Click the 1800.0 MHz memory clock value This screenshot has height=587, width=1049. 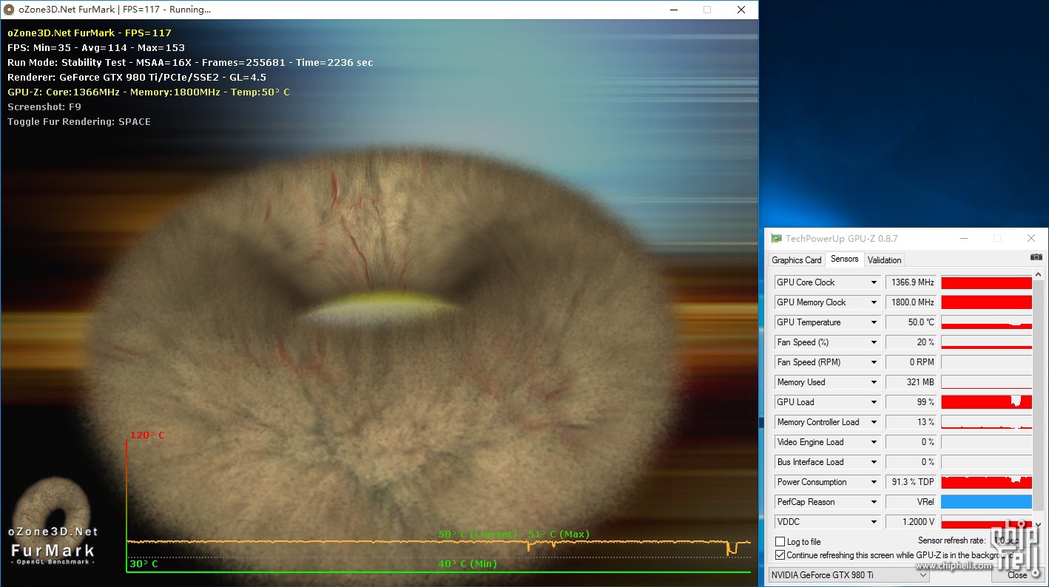[911, 302]
